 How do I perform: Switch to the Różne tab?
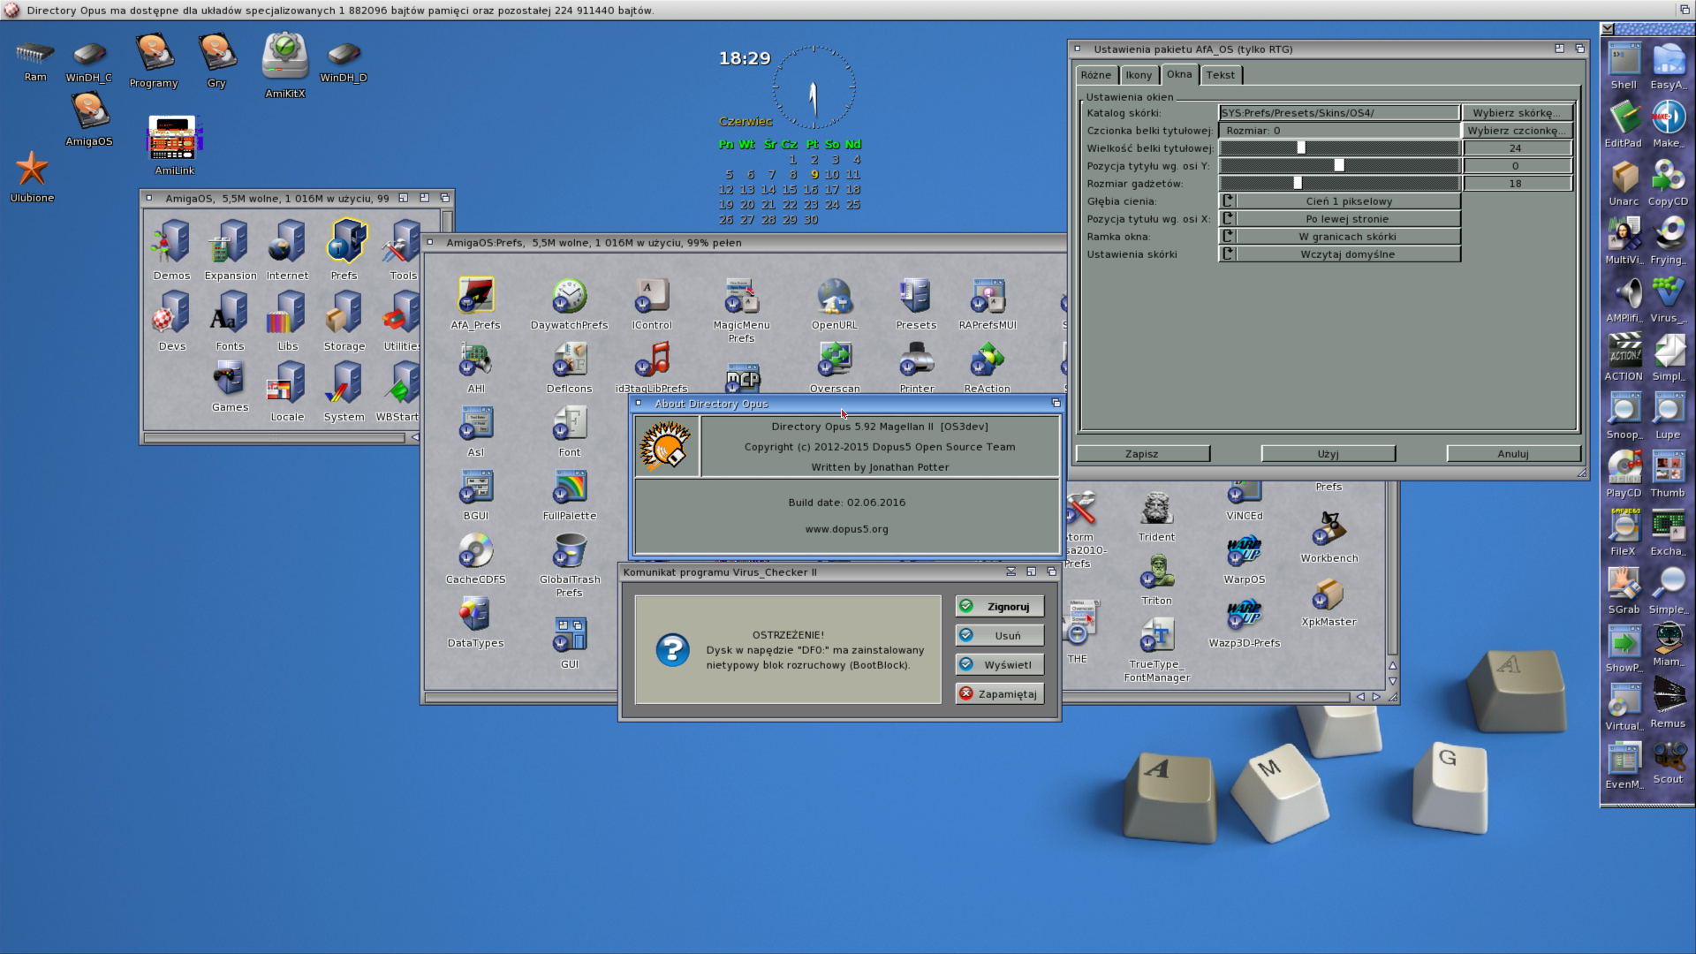(1096, 75)
